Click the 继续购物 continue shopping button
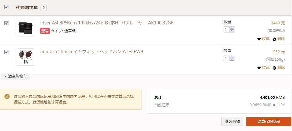Image resolution: width=292 pixels, height=131 pixels. (232, 122)
